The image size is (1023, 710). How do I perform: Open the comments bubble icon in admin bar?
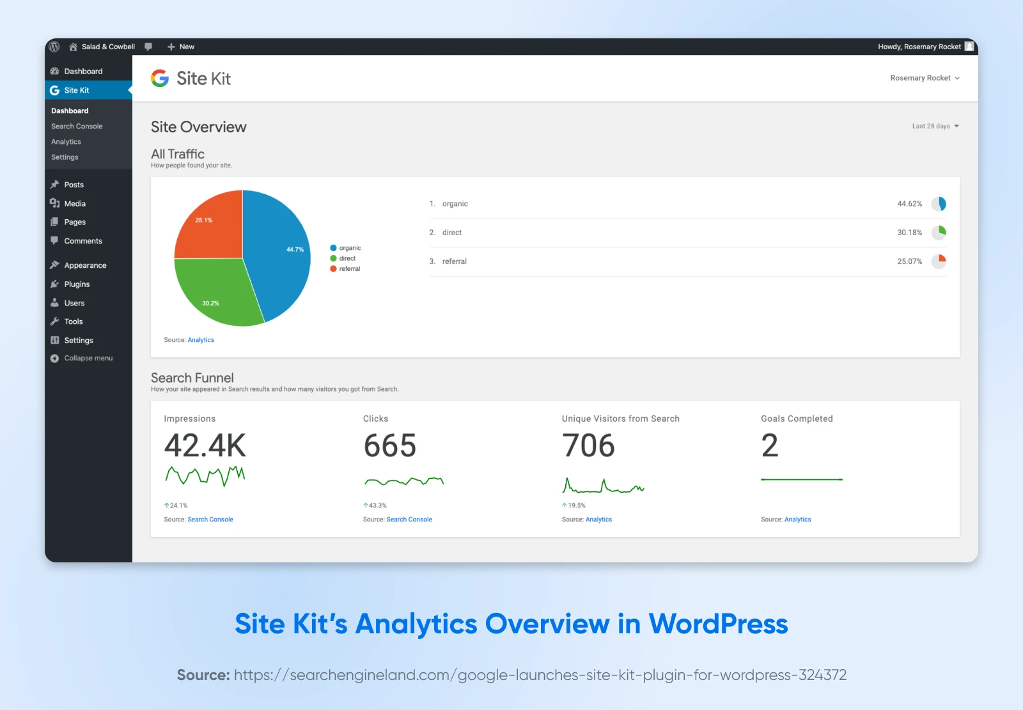(x=148, y=47)
